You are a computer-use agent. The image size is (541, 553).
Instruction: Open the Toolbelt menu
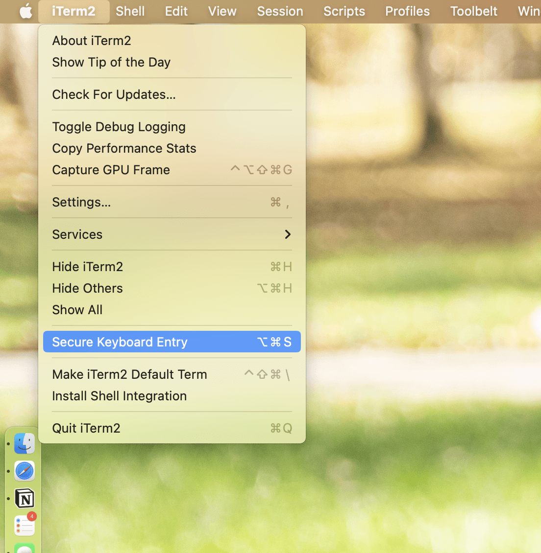[473, 11]
